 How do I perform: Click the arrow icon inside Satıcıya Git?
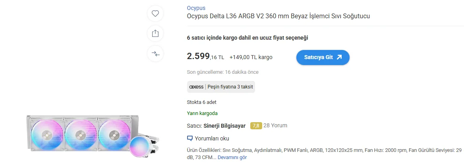click(339, 58)
